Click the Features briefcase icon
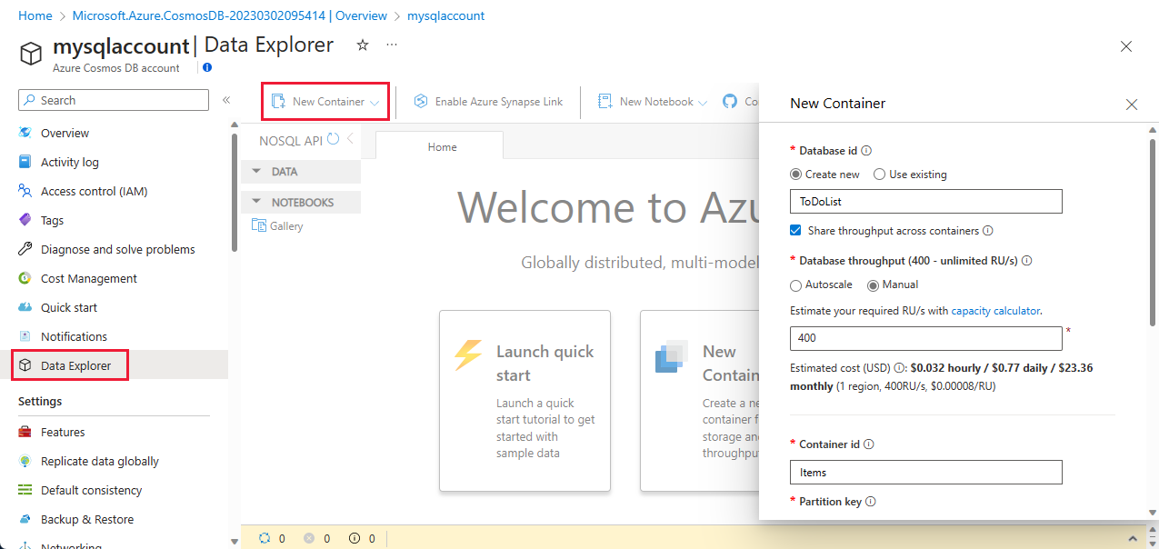The image size is (1159, 549). click(25, 432)
